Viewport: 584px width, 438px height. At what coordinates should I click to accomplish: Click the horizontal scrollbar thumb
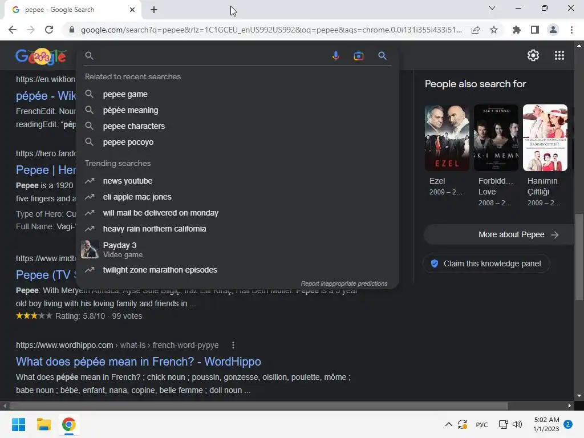(258, 405)
